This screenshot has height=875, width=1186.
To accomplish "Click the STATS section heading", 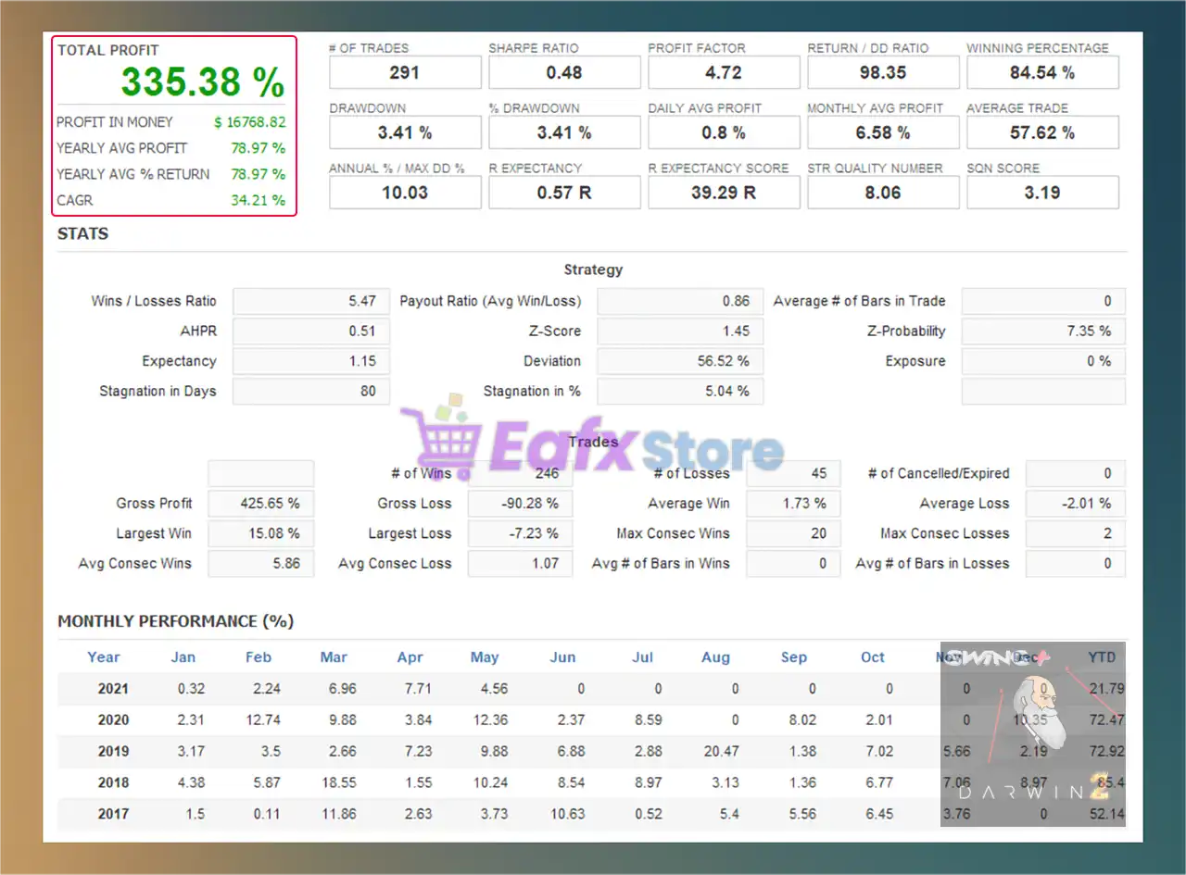I will click(x=82, y=234).
